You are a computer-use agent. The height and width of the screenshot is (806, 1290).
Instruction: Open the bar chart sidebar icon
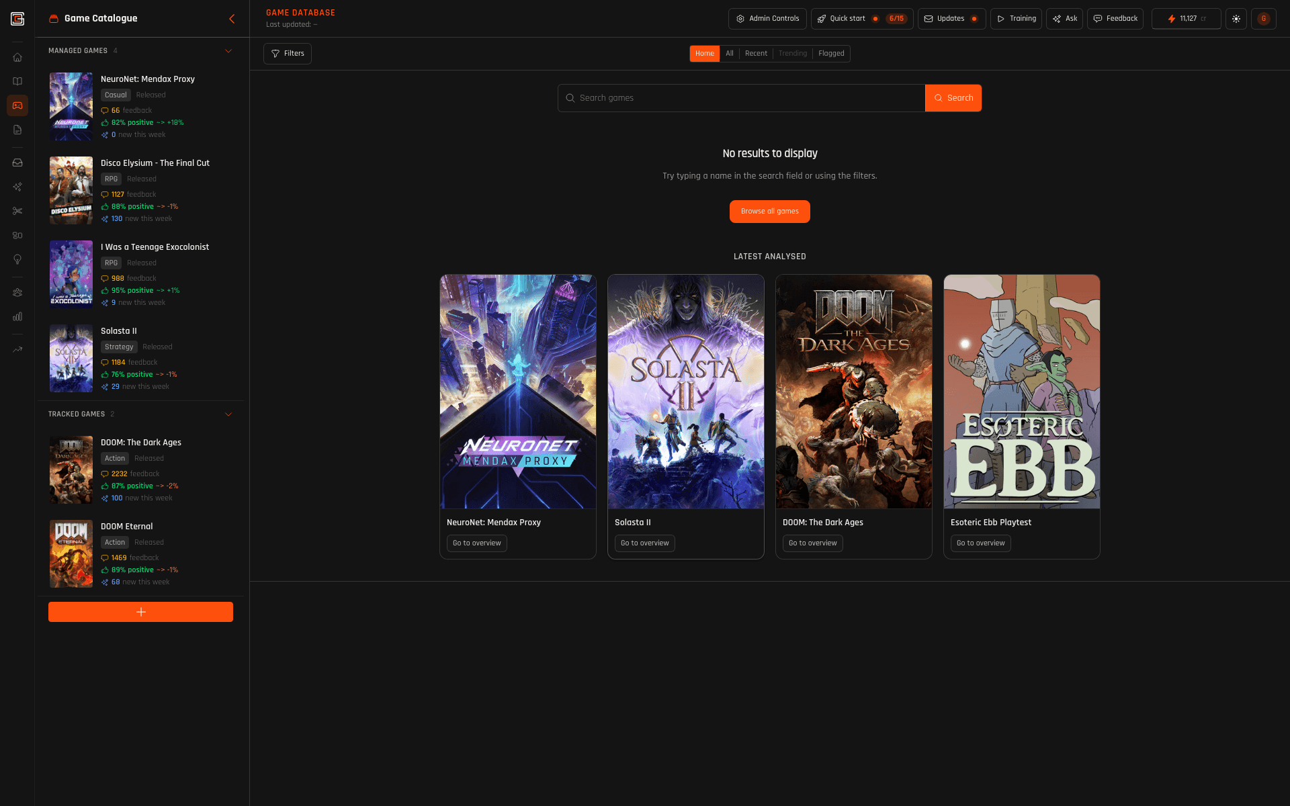point(17,316)
